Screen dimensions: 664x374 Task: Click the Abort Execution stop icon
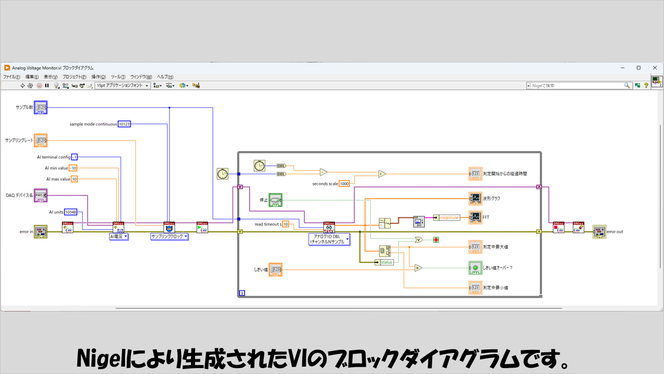click(x=39, y=86)
